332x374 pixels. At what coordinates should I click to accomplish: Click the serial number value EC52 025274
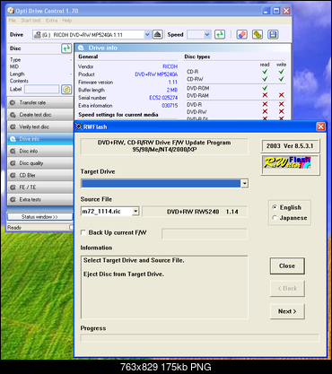tap(163, 98)
